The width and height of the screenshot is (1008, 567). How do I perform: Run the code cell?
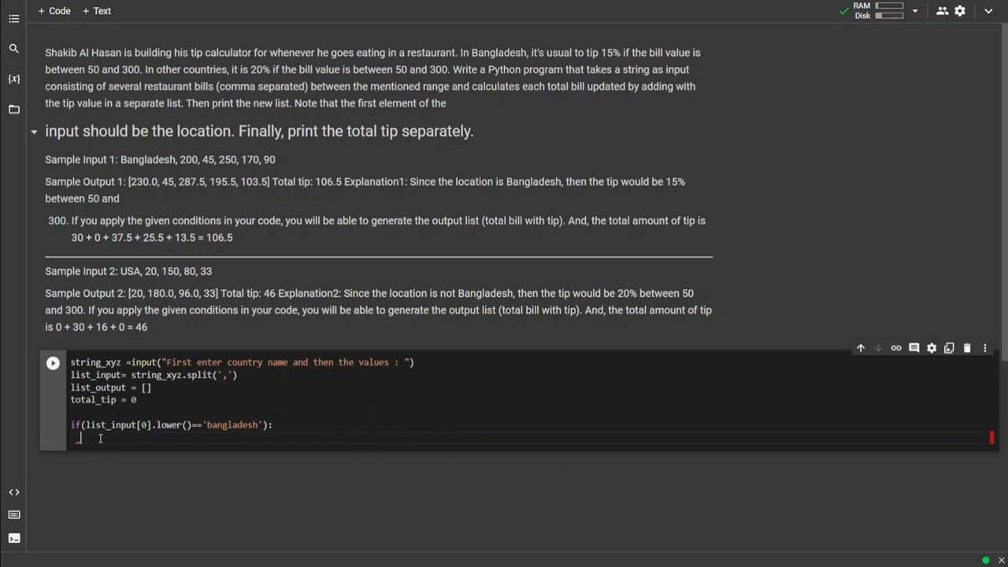click(53, 363)
